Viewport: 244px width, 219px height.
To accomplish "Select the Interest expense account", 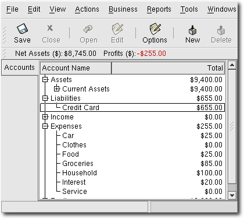I will pyautogui.click(x=74, y=182).
